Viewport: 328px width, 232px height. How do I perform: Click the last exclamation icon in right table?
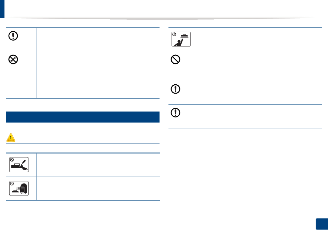[x=175, y=113]
